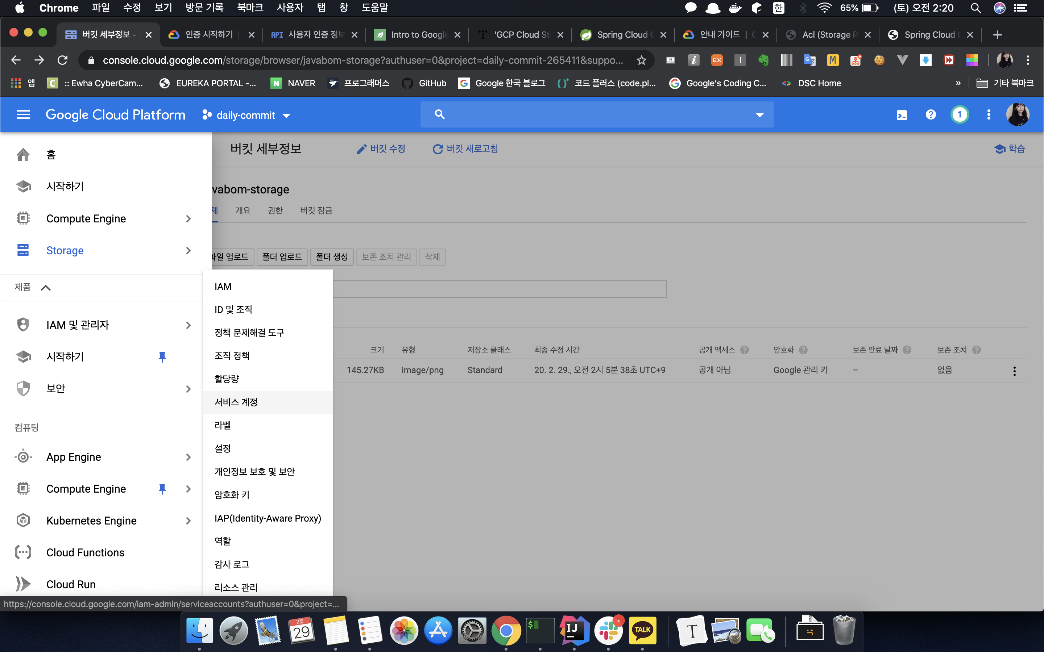
Task: Click 버킷 새로고침 refresh button
Action: point(465,149)
